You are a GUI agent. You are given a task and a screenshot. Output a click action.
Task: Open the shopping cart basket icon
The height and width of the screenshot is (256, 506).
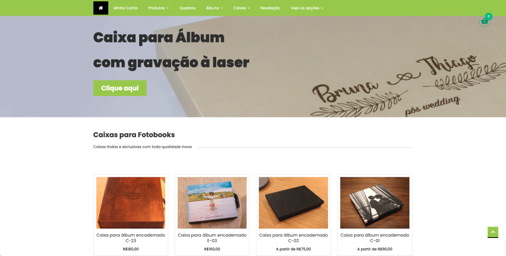coord(485,21)
